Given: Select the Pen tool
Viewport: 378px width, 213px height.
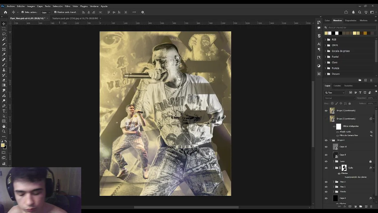Looking at the screenshot, I should [x=4, y=106].
